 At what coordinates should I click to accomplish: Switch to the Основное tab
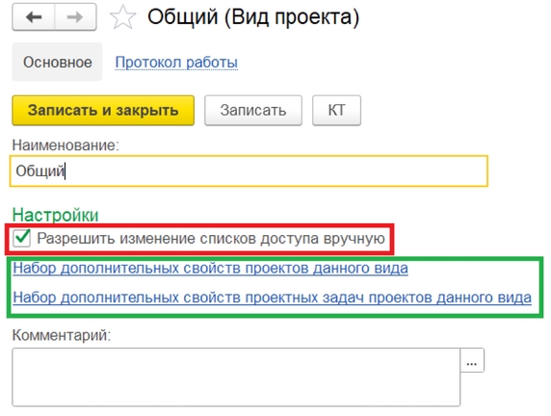(x=57, y=63)
